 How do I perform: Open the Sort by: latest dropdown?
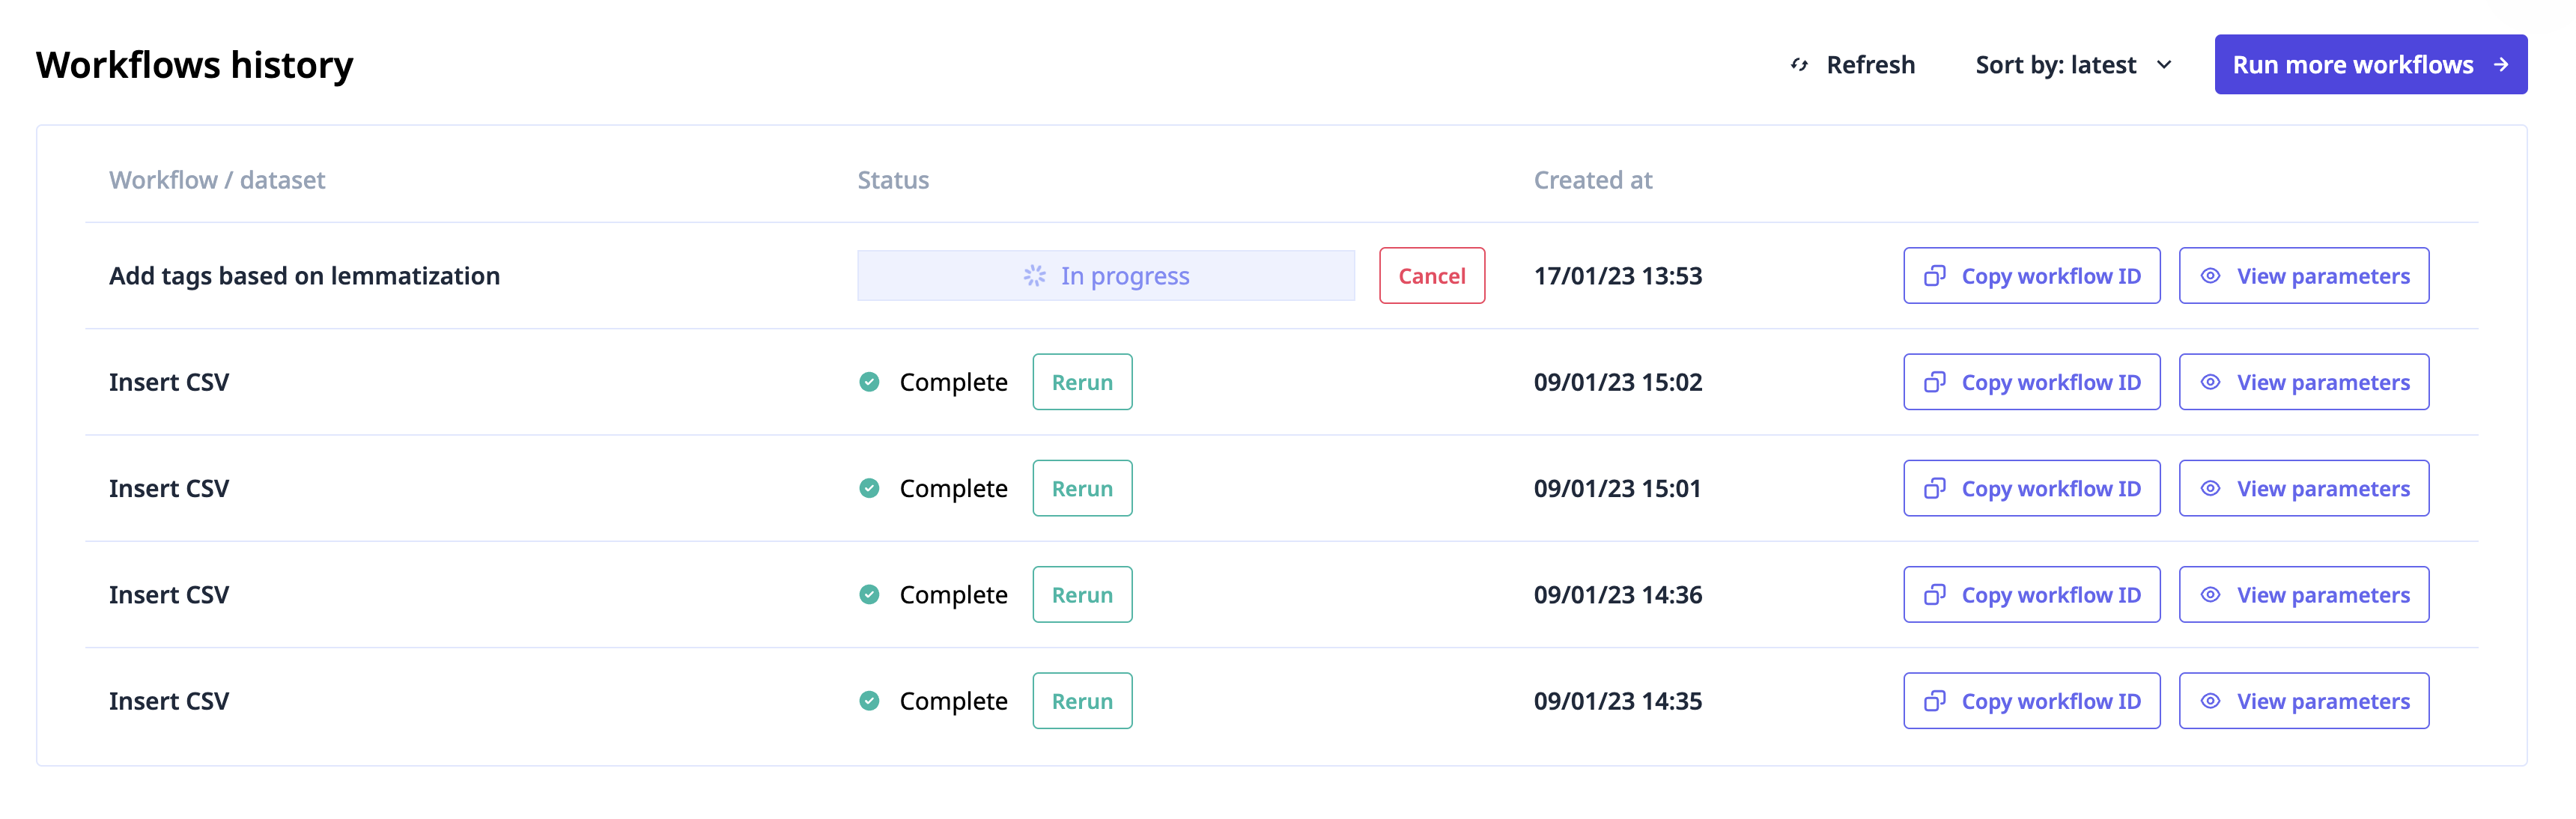(2073, 65)
